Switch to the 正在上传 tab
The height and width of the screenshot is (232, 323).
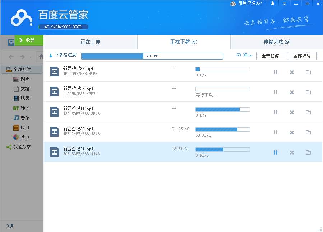[90, 42]
